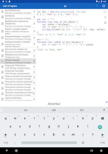The height and width of the screenshot is (154, 108).
Task: Tap chevron for Запись словаря в файл
Action: (34, 31)
